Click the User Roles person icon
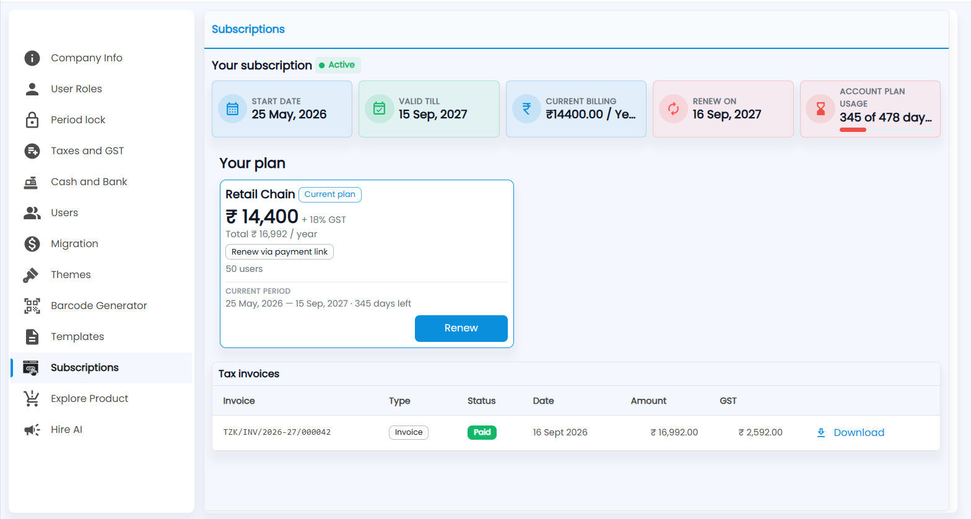This screenshot has width=971, height=519. tap(32, 89)
